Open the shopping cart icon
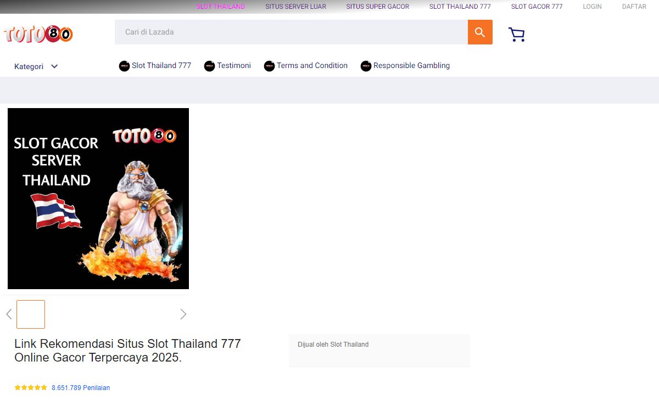Screen dimensions: 659x406 [x=516, y=35]
